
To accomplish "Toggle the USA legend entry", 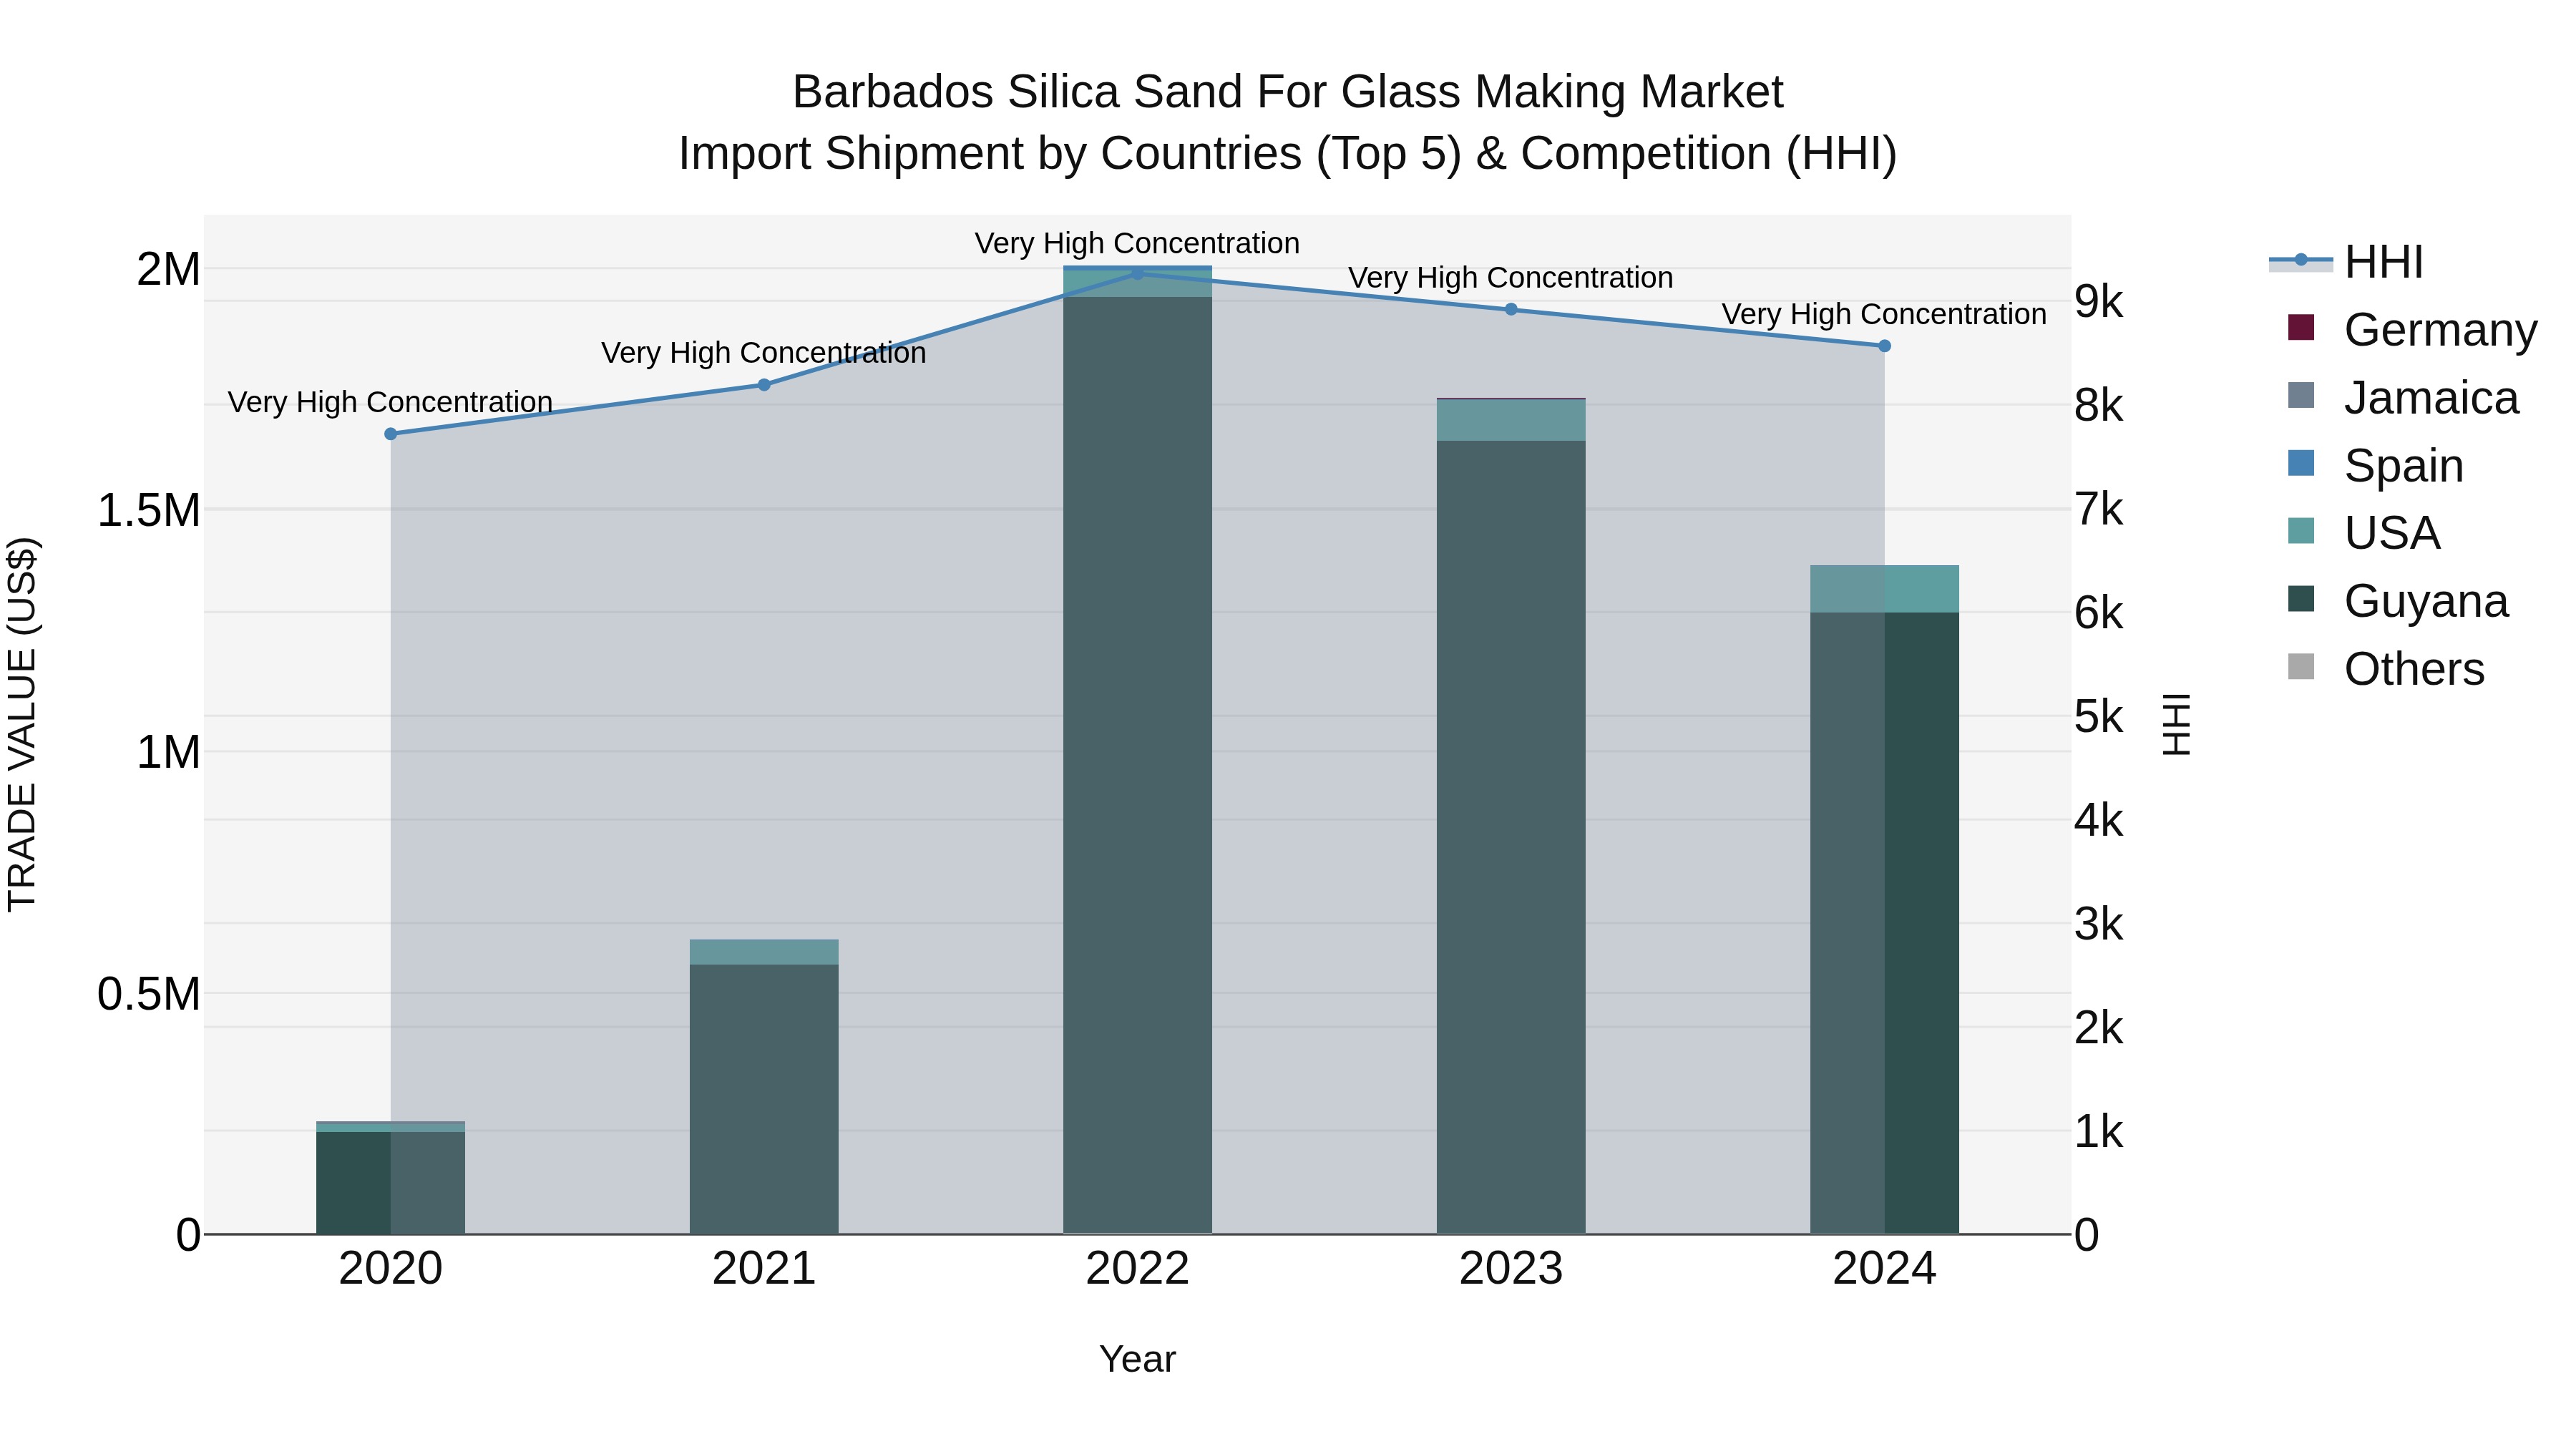I will pos(2364,532).
